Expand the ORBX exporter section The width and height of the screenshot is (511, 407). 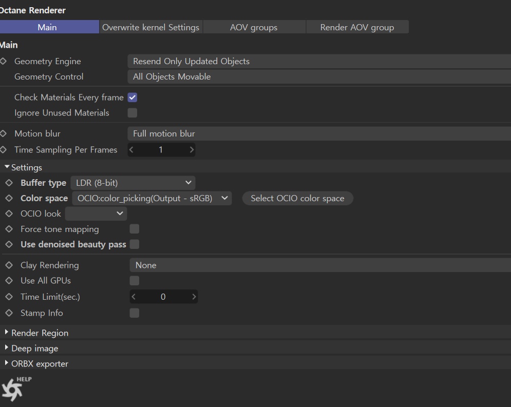(x=7, y=363)
